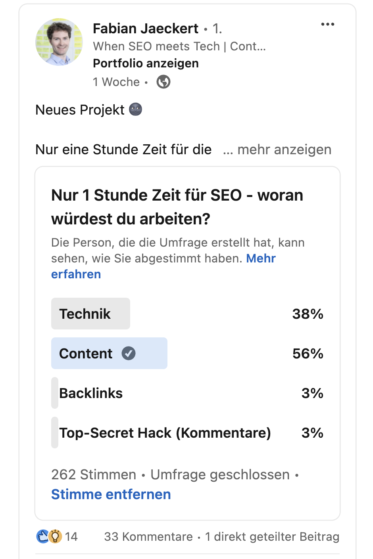The width and height of the screenshot is (373, 559).
Task: Select the Top-Secret Hack (Kommentare) option
Action: click(187, 433)
